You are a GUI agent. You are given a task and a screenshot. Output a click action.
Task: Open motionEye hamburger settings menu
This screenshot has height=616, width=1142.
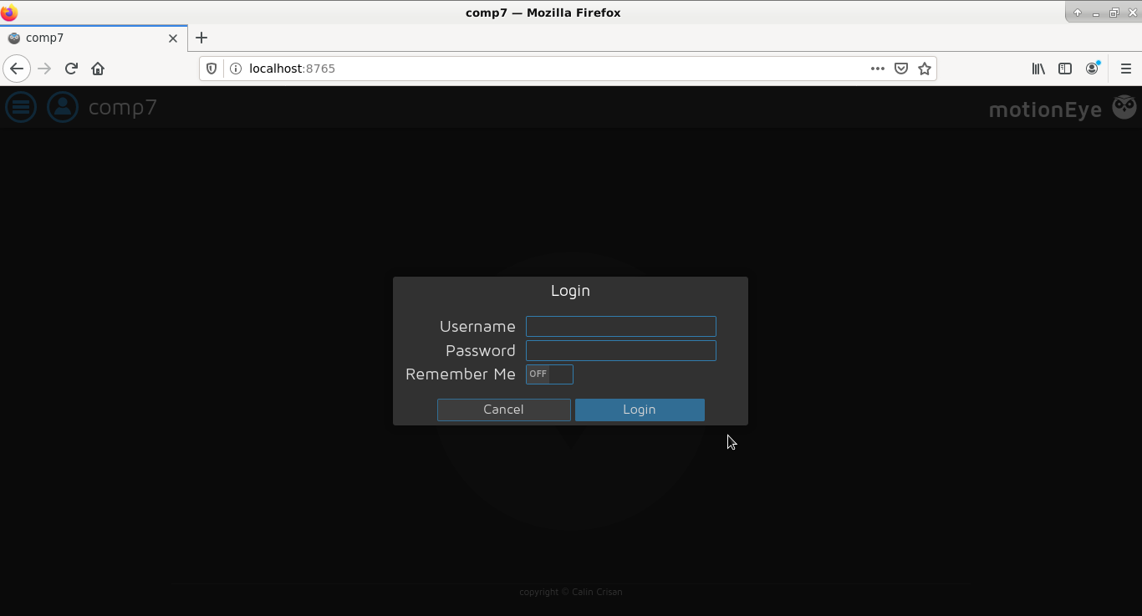pyautogui.click(x=21, y=107)
